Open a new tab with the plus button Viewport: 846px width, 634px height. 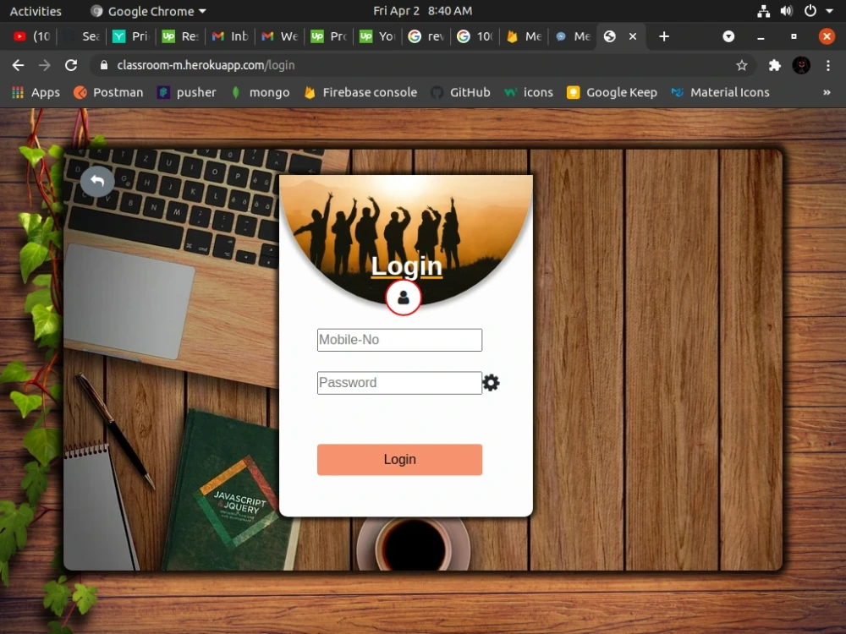pos(664,36)
